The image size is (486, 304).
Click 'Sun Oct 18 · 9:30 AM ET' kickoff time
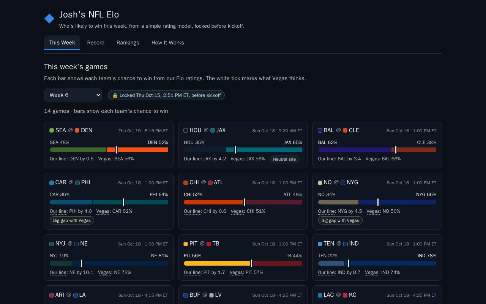click(x=277, y=131)
